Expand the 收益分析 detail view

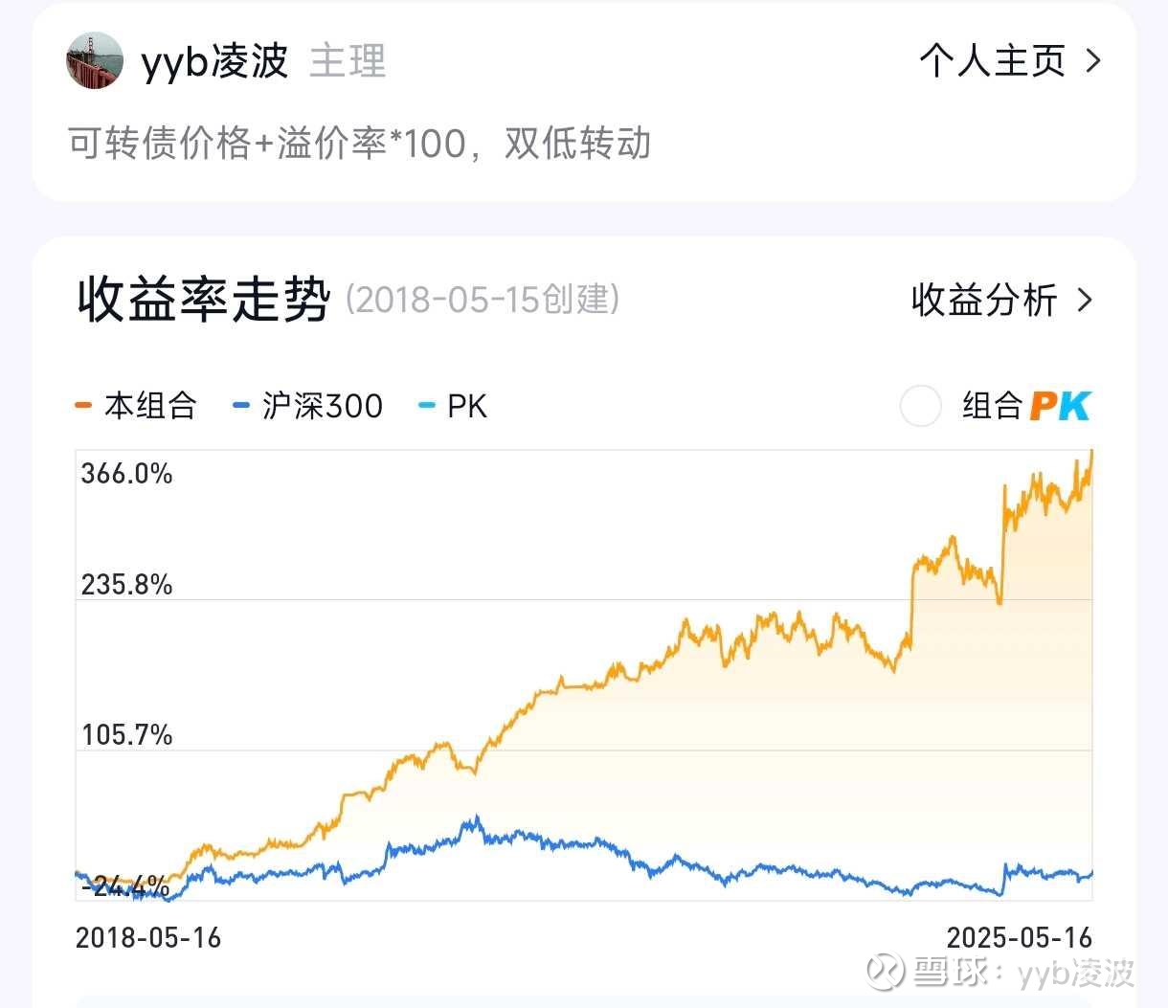(x=985, y=301)
